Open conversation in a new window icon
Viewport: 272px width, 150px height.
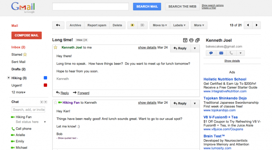(x=197, y=40)
